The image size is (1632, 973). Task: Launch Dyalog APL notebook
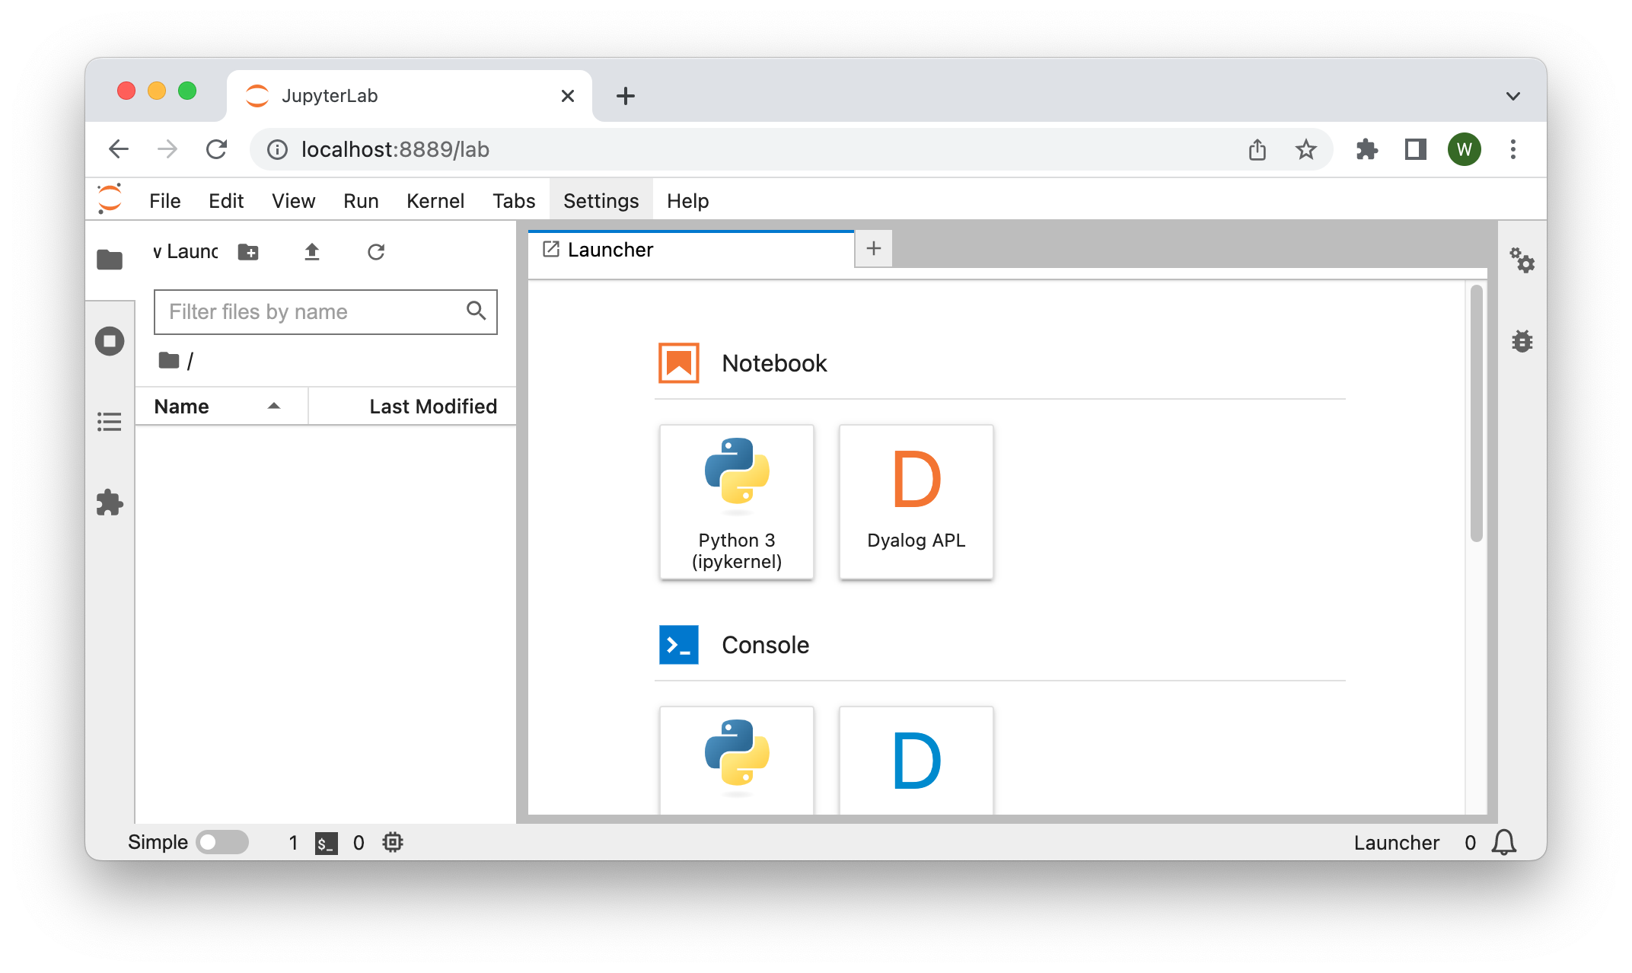[x=916, y=502]
